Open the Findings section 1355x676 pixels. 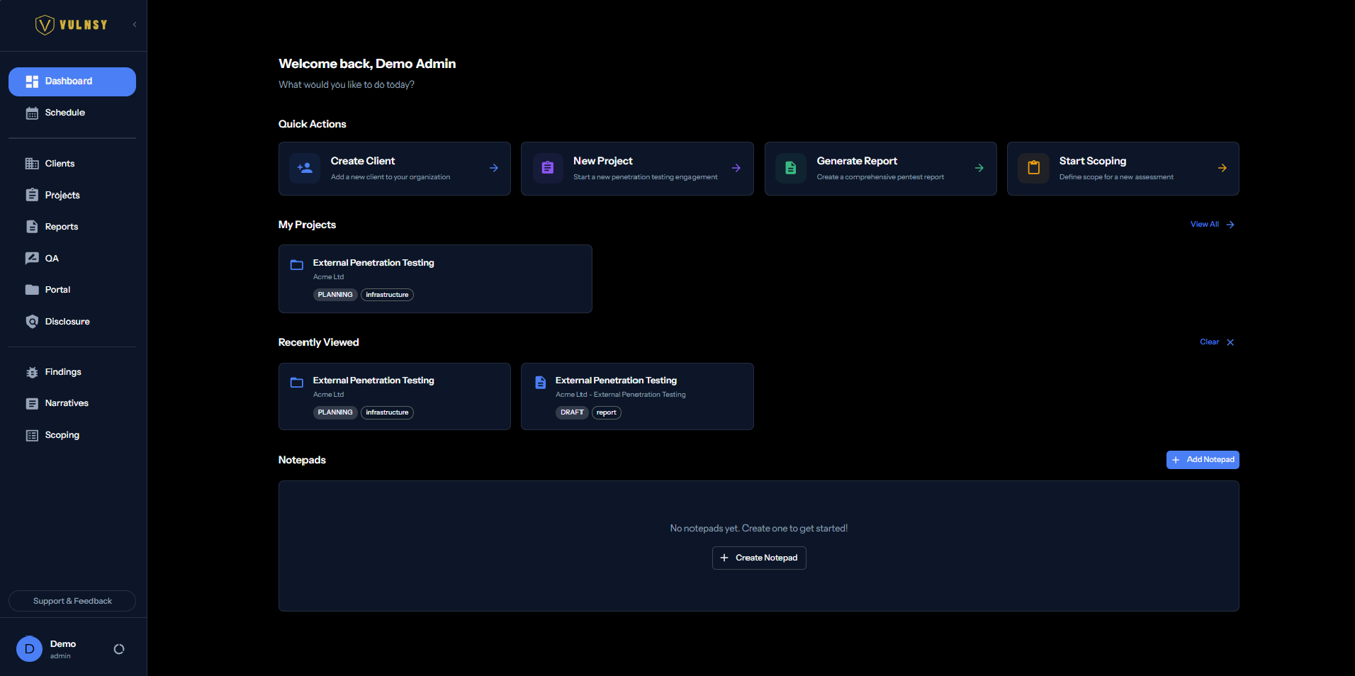click(x=72, y=372)
